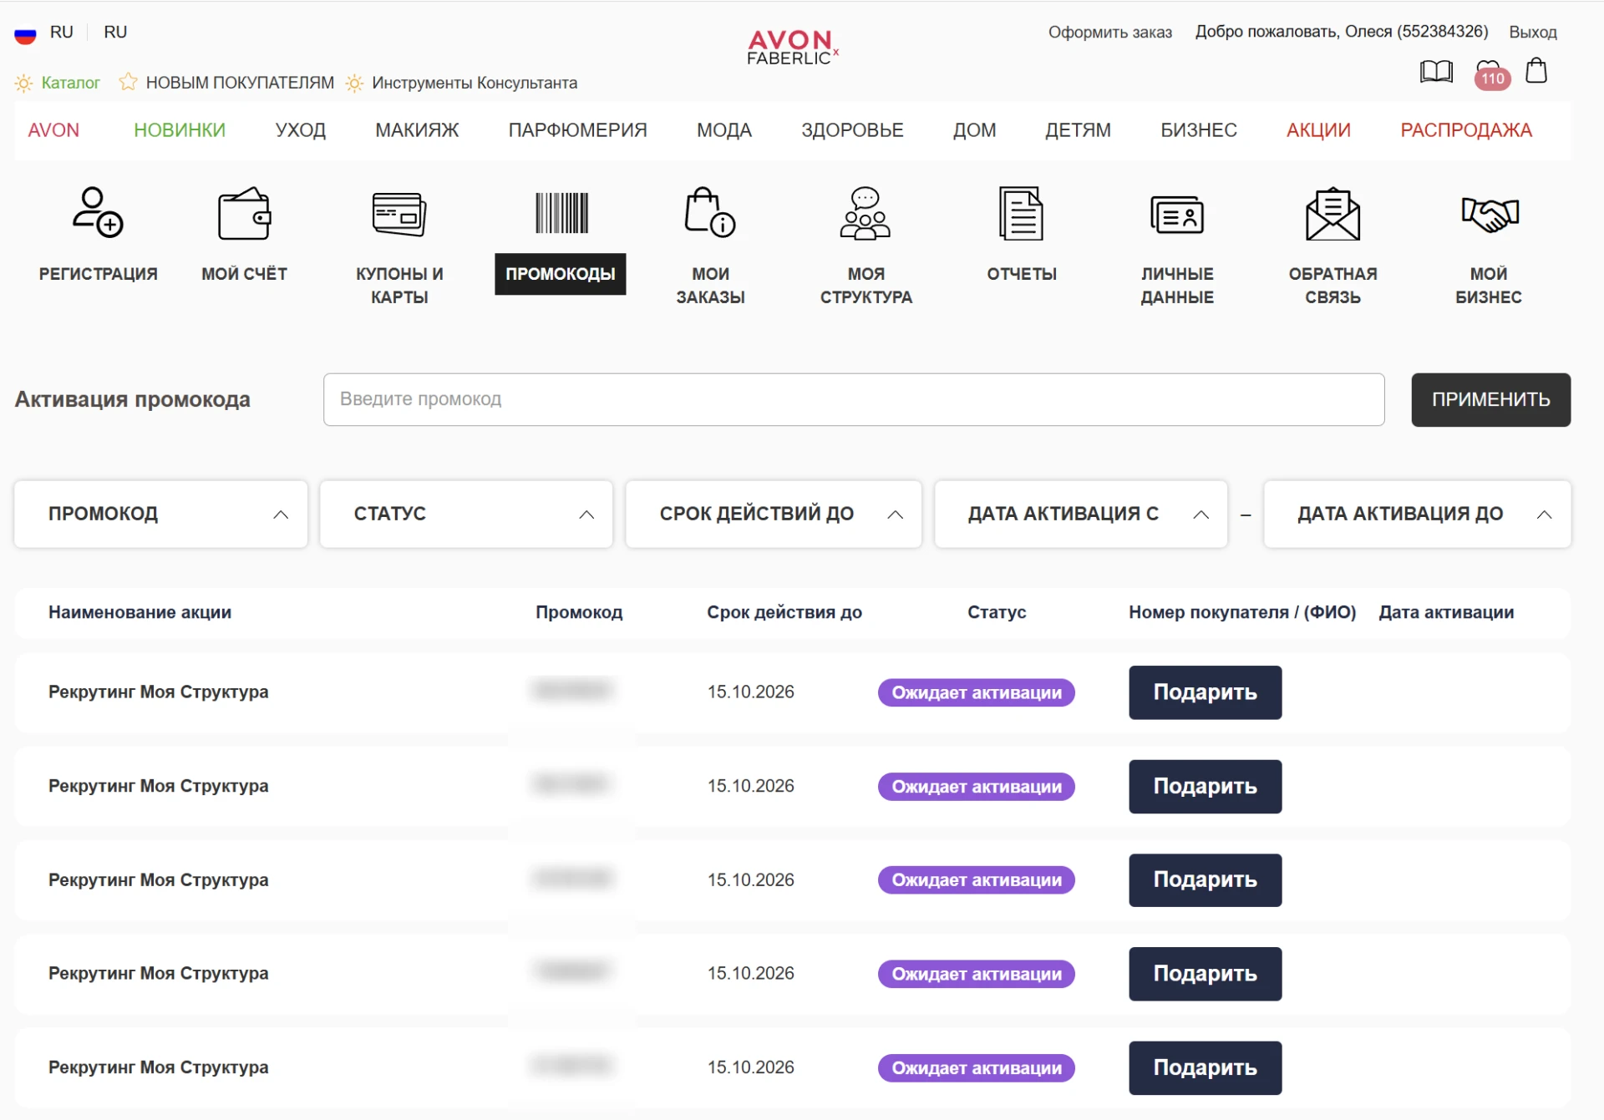Click Подарить in the last promo row
The width and height of the screenshot is (1604, 1120).
click(1206, 1068)
